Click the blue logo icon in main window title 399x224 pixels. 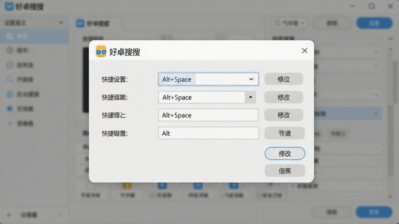click(x=9, y=6)
